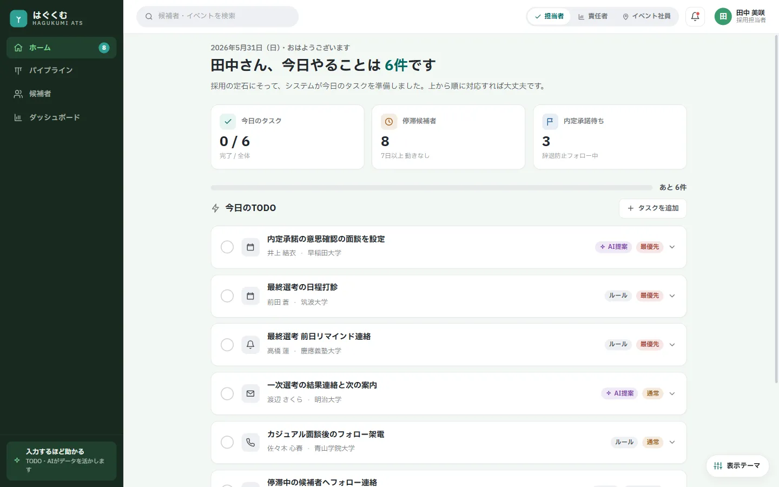The height and width of the screenshot is (487, 779).
Task: Check off カジュアル面談後のフォロー架電 task
Action: coord(227,442)
